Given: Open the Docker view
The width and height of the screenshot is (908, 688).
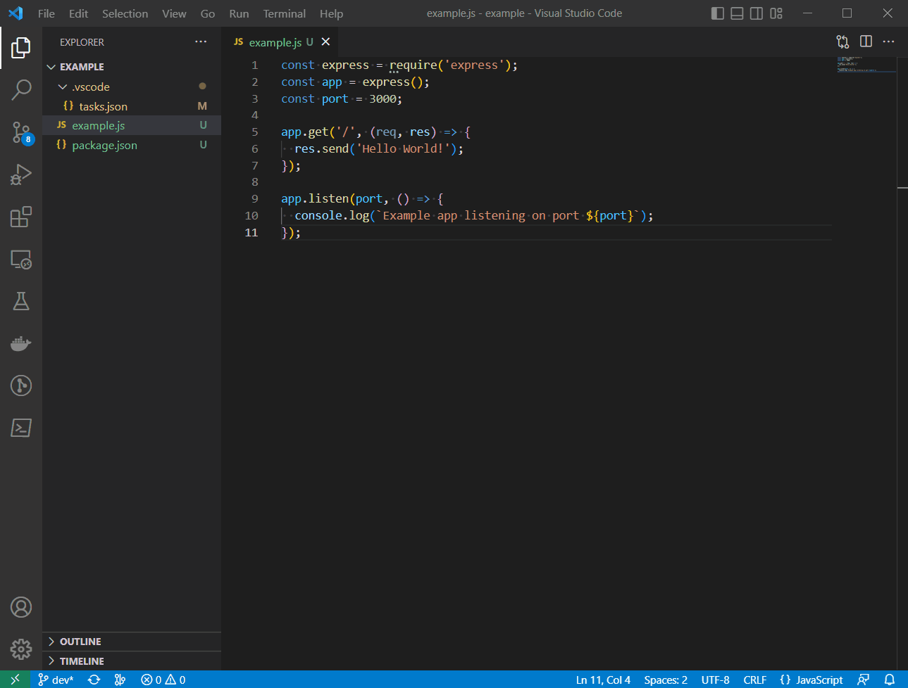Looking at the screenshot, I should [x=21, y=343].
